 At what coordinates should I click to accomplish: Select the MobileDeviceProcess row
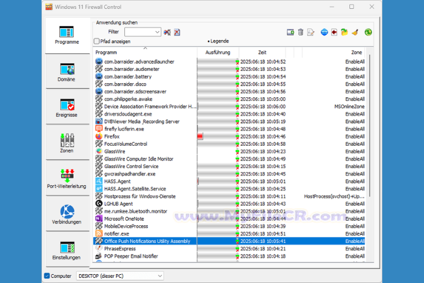(229, 226)
